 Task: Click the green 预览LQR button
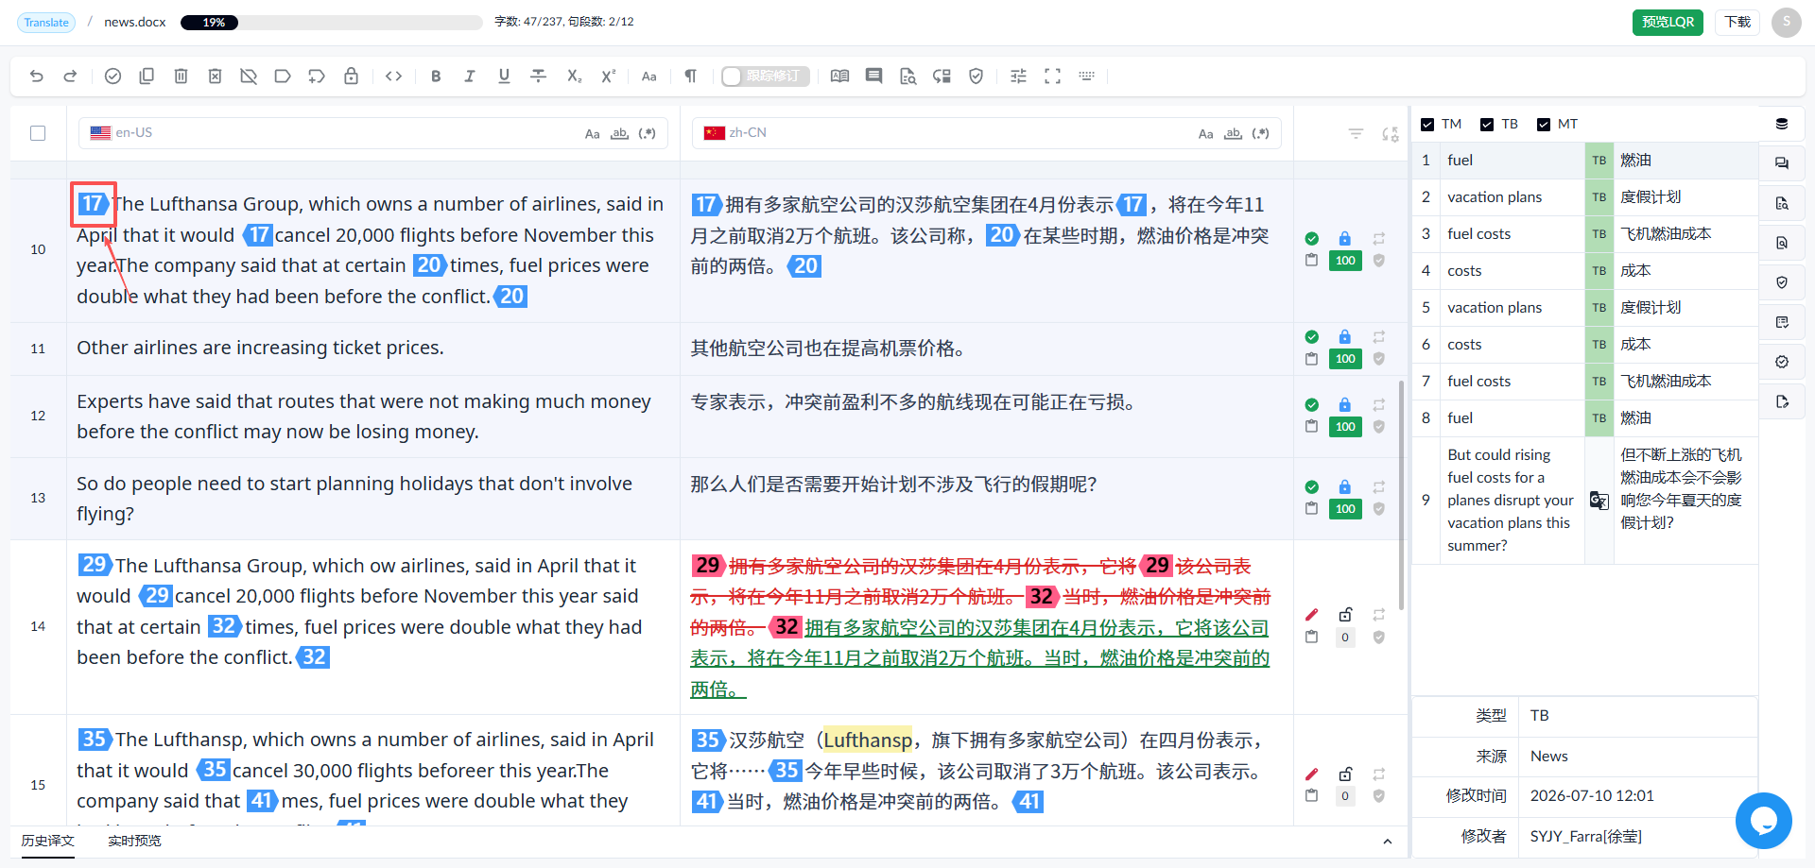[1668, 22]
